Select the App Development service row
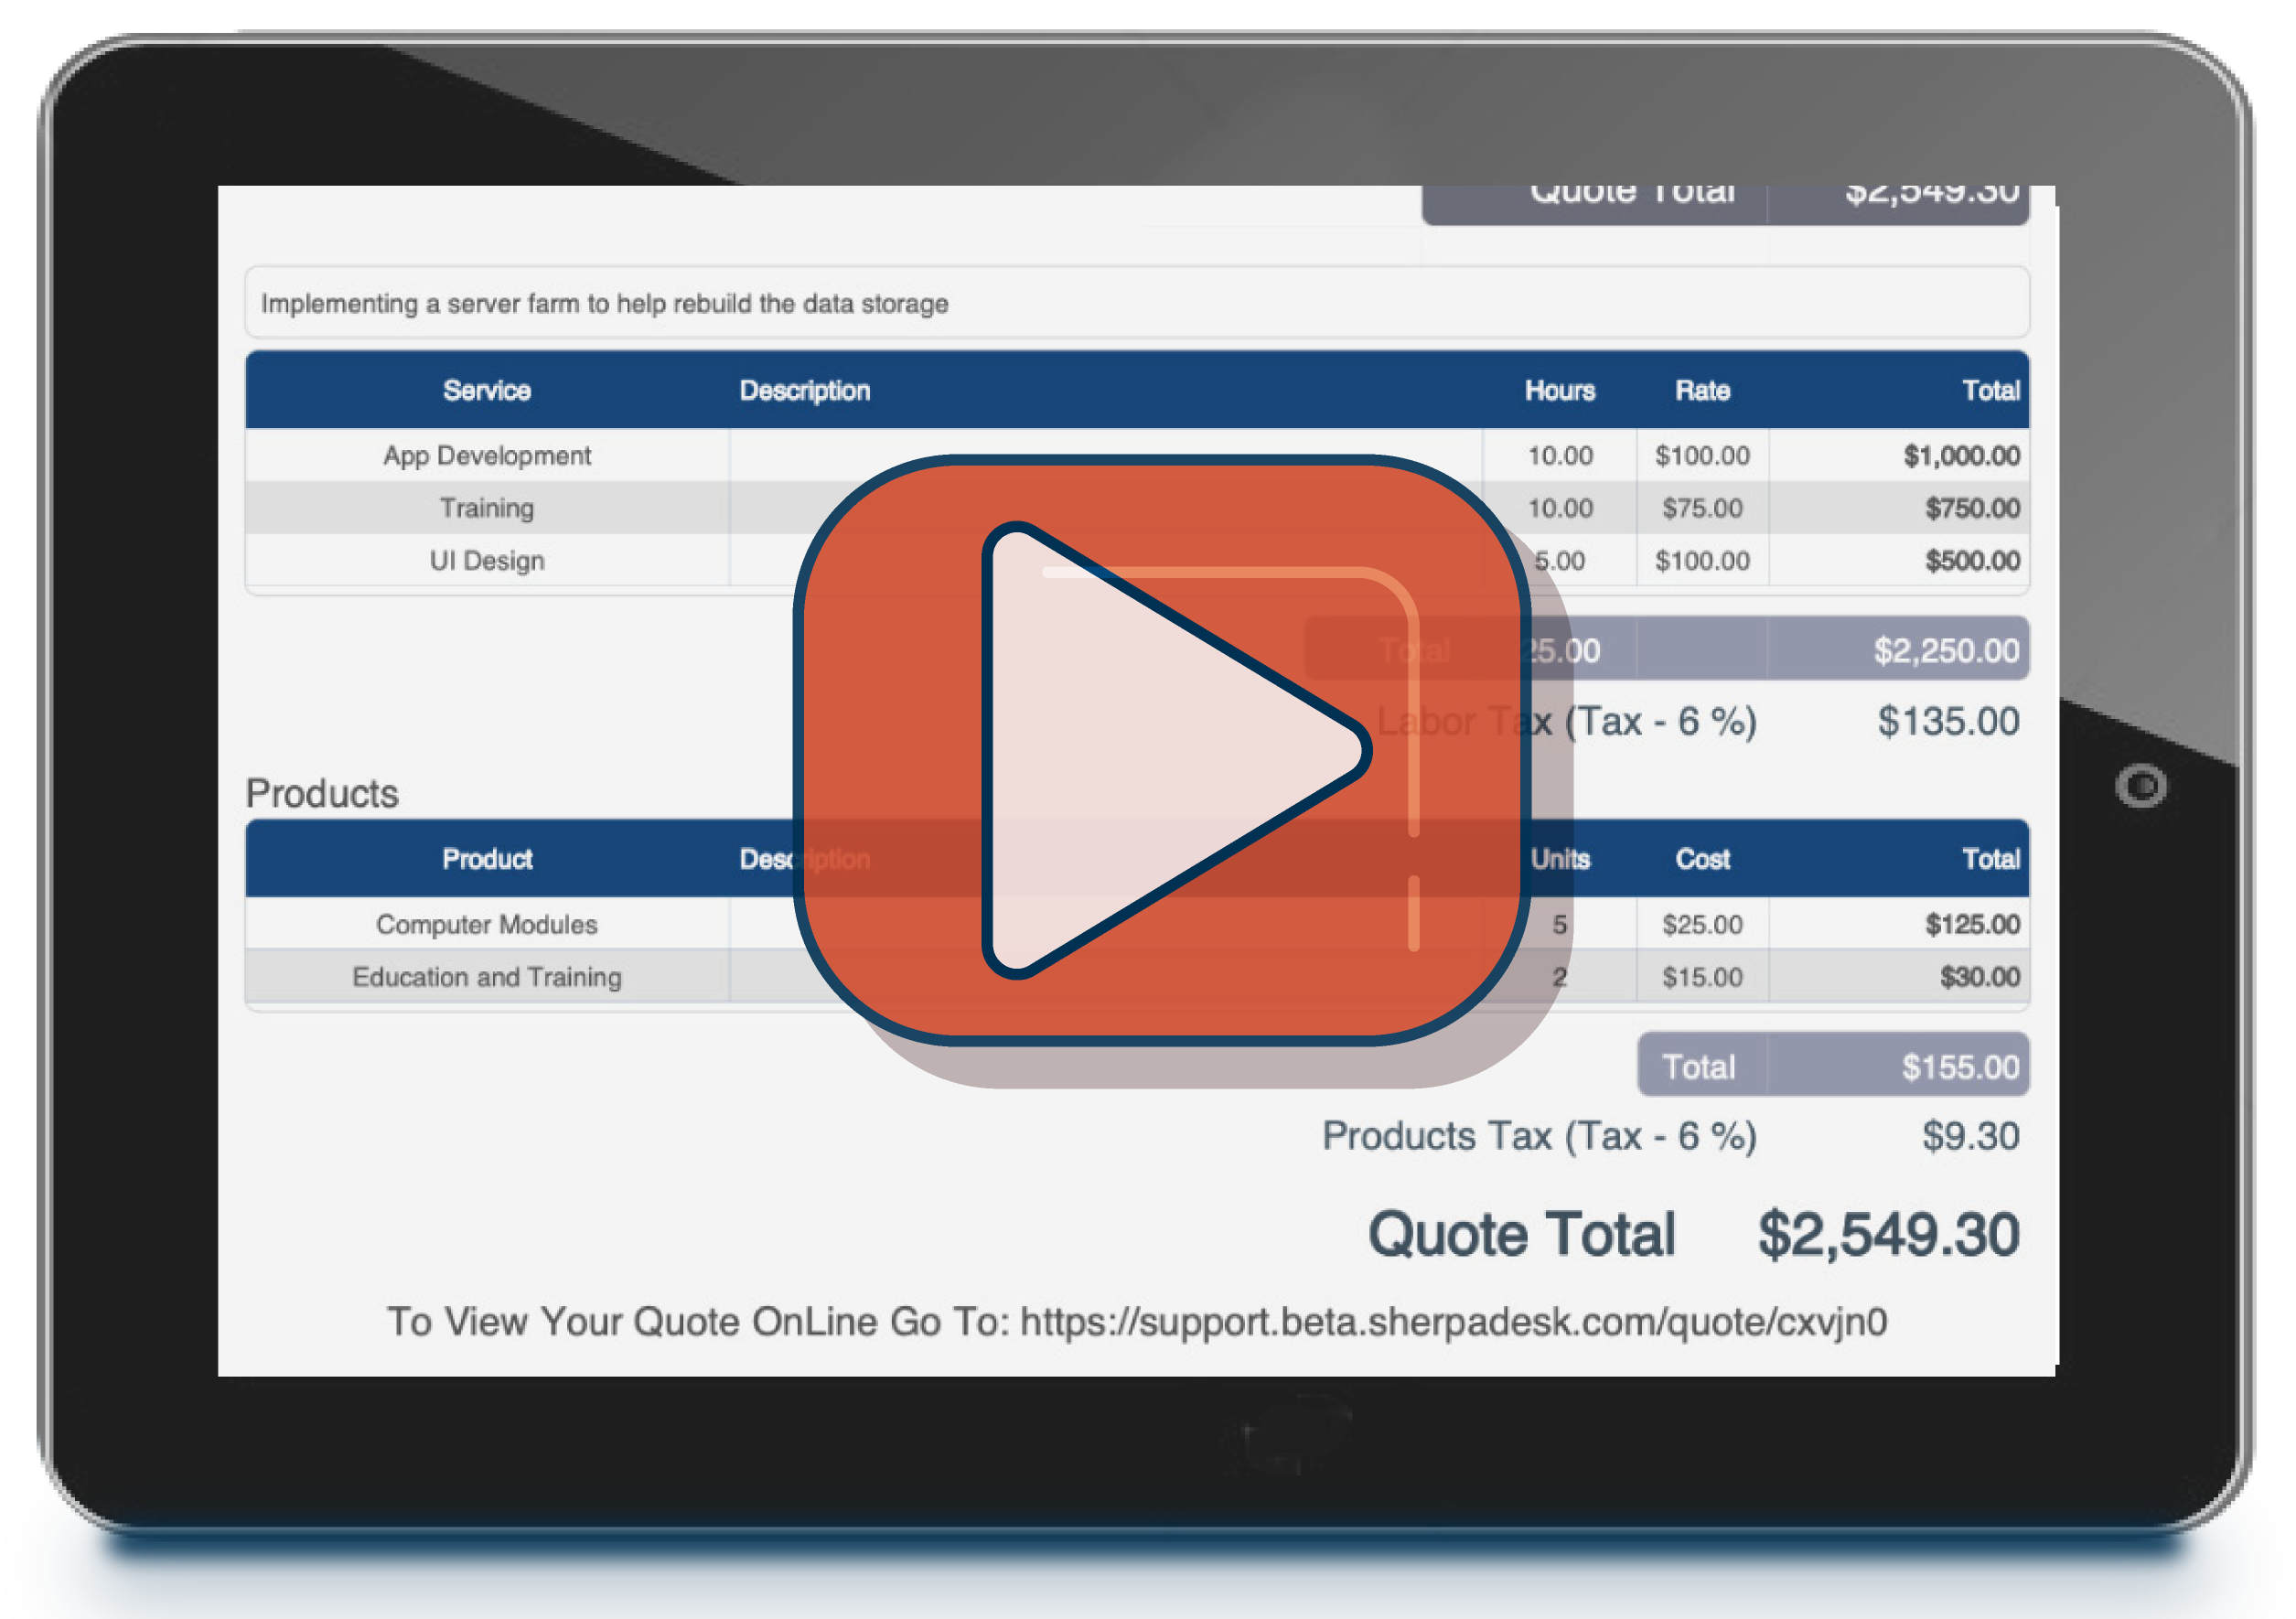Screen dimensions: 2296x1619 tap(487, 455)
